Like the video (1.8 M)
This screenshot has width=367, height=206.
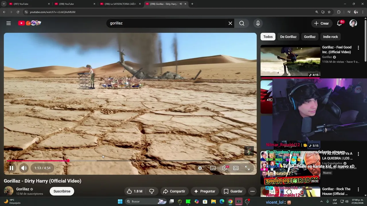click(x=135, y=191)
